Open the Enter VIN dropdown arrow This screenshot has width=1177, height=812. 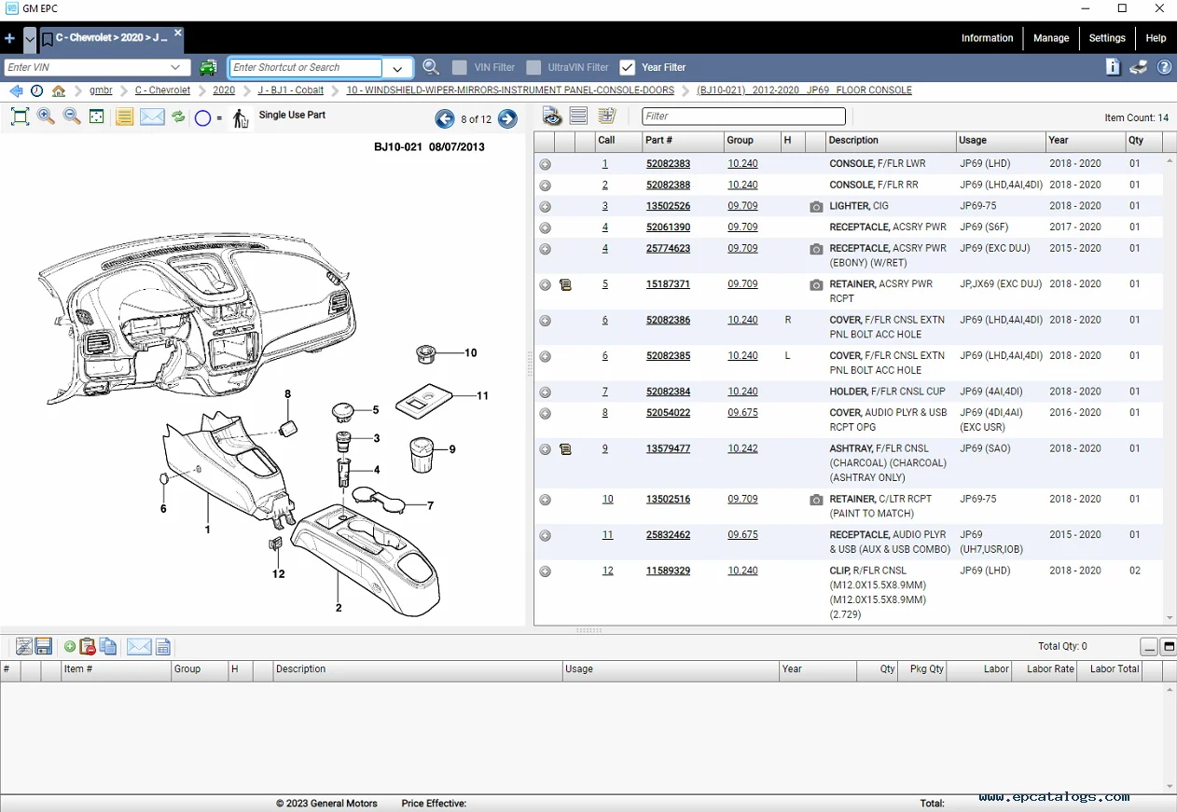point(175,67)
